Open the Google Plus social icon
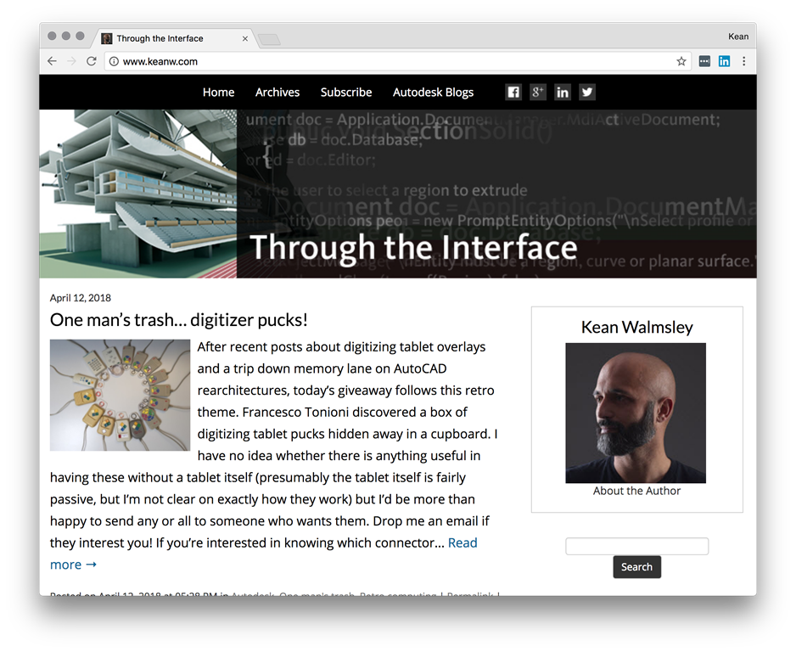The width and height of the screenshot is (796, 652). click(538, 93)
